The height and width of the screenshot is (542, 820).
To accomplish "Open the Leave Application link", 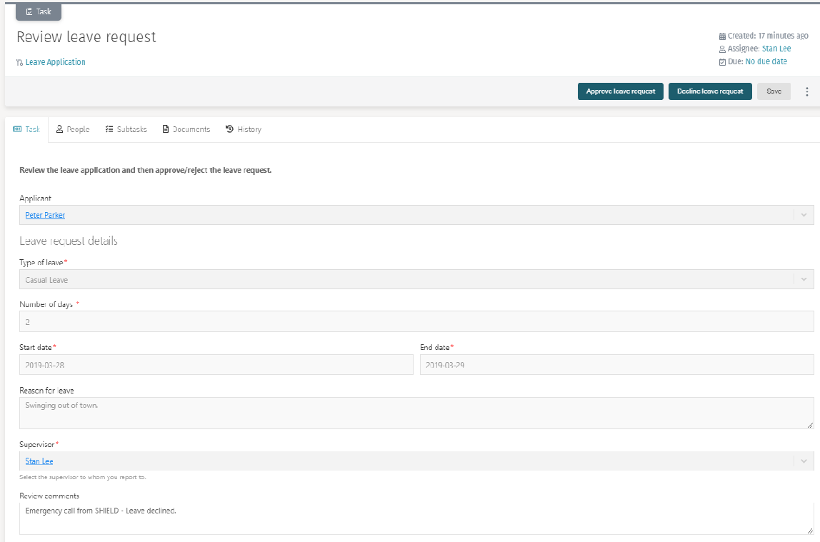I will pyautogui.click(x=55, y=62).
